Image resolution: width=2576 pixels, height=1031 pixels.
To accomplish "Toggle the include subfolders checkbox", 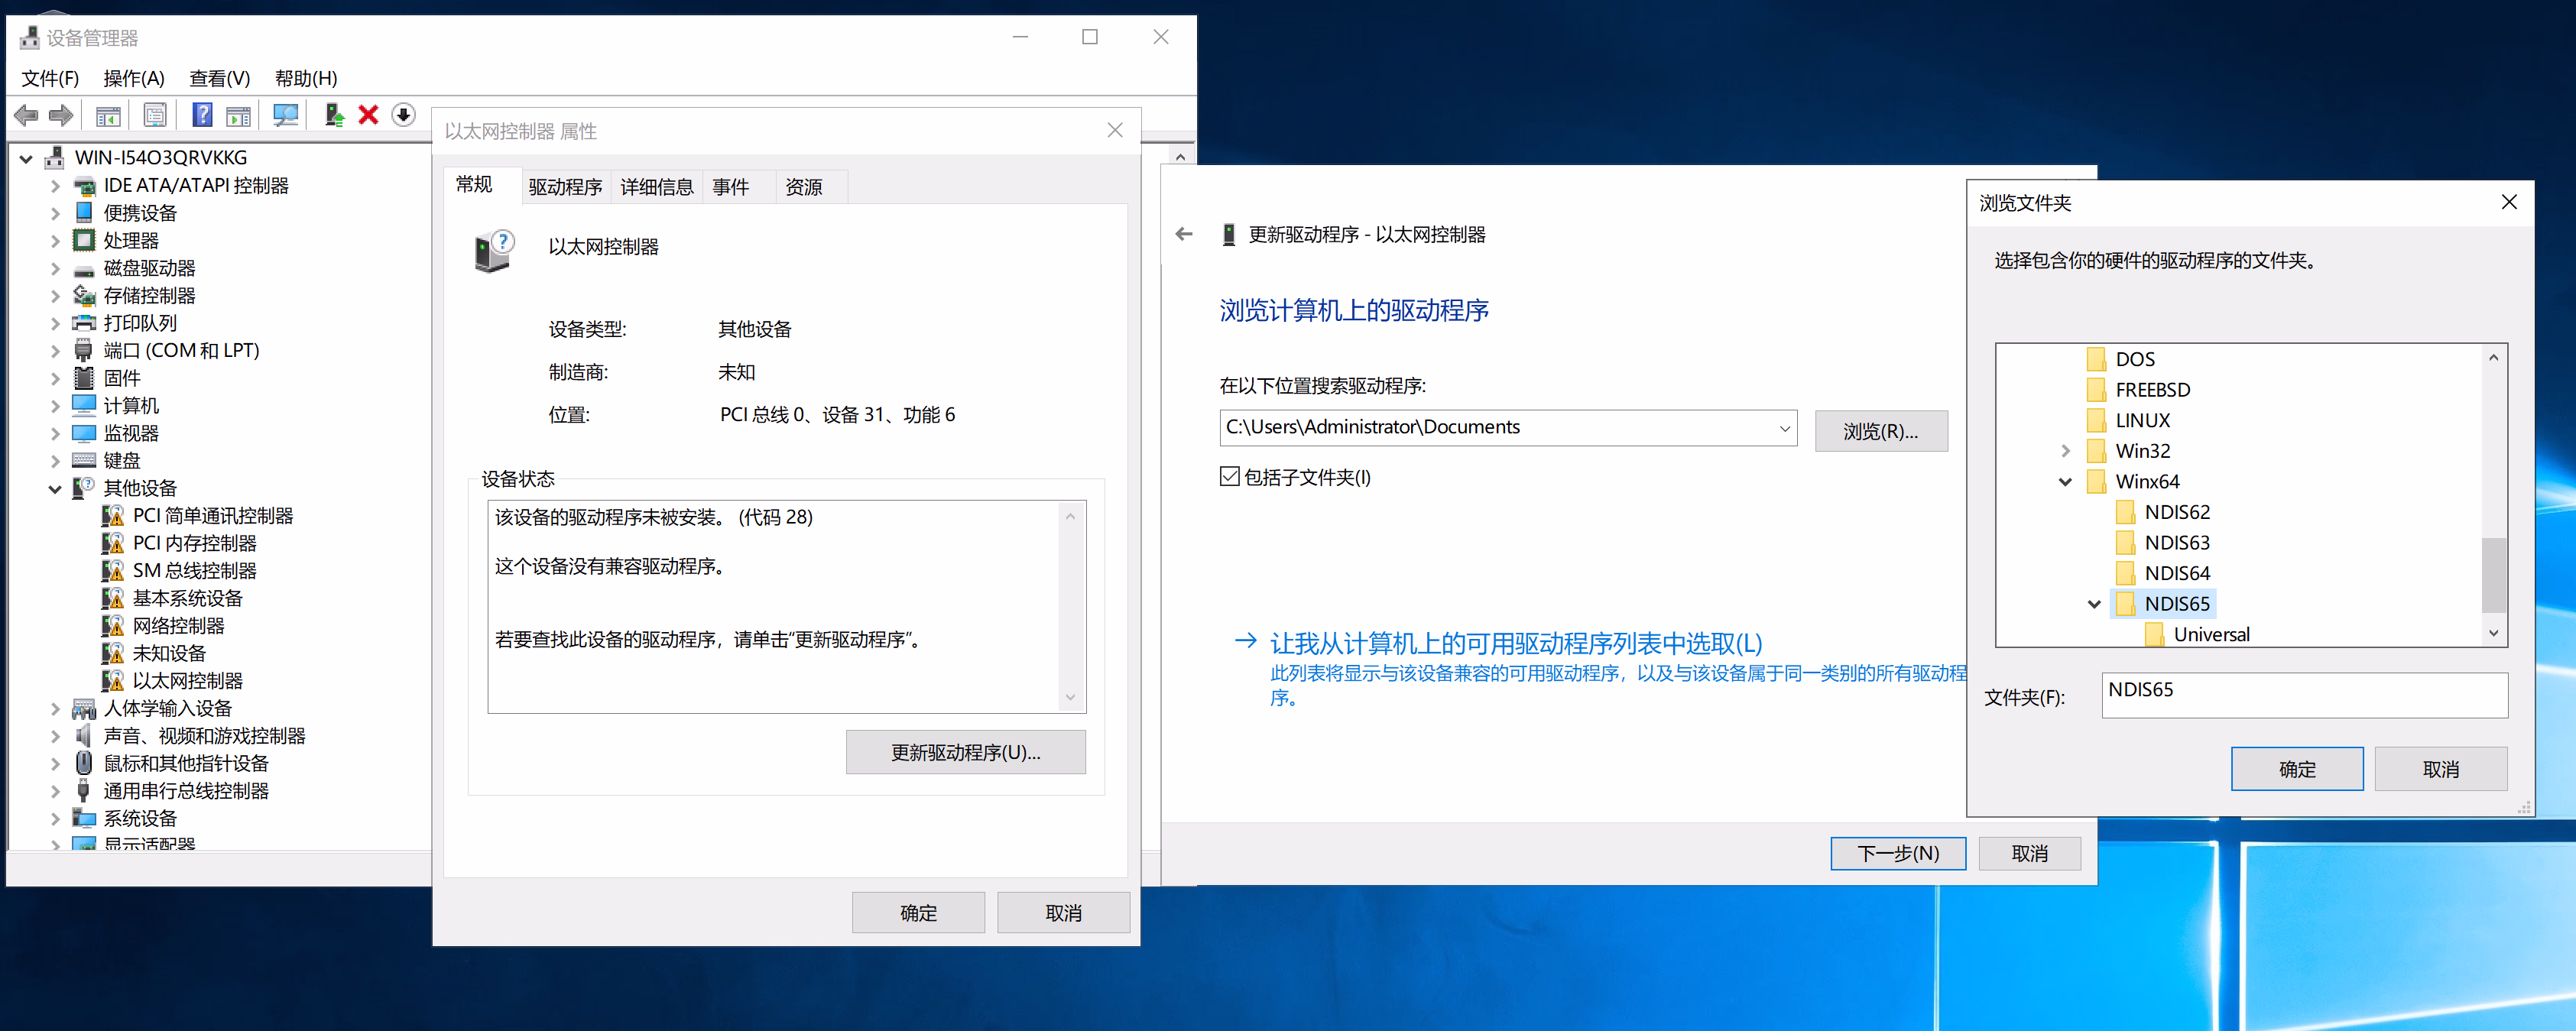I will [1229, 477].
